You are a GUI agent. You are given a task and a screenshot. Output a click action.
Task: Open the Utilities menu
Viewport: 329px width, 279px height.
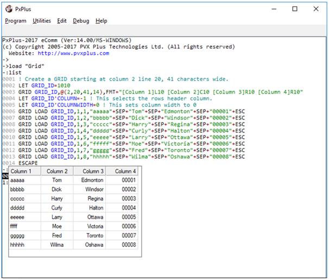click(x=42, y=21)
